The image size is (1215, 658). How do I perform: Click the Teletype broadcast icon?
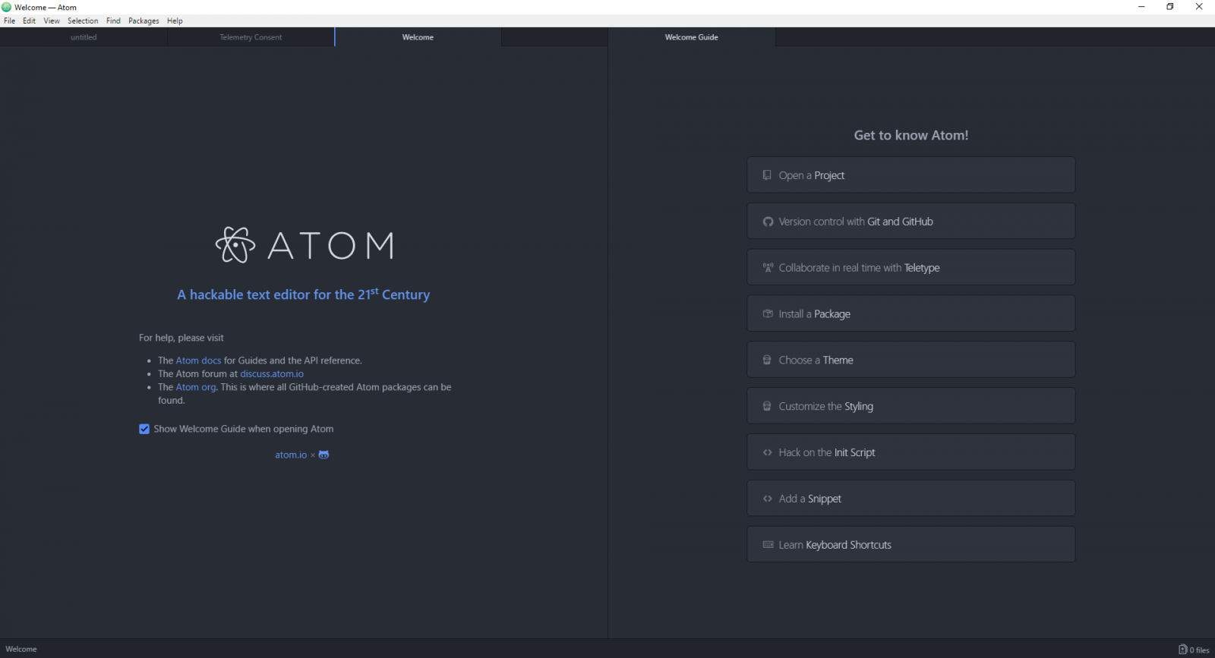(768, 268)
